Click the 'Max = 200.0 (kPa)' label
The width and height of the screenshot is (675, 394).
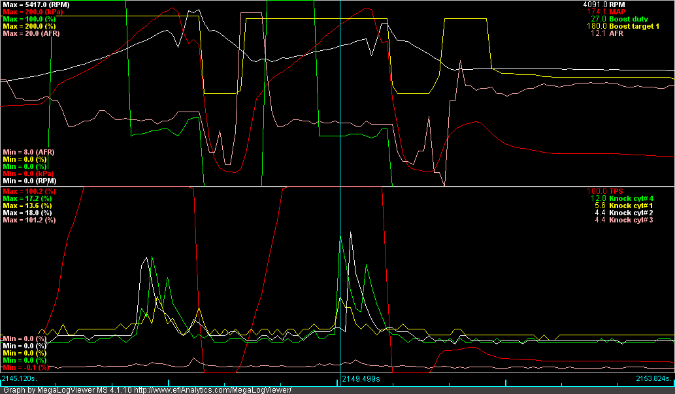(33, 12)
